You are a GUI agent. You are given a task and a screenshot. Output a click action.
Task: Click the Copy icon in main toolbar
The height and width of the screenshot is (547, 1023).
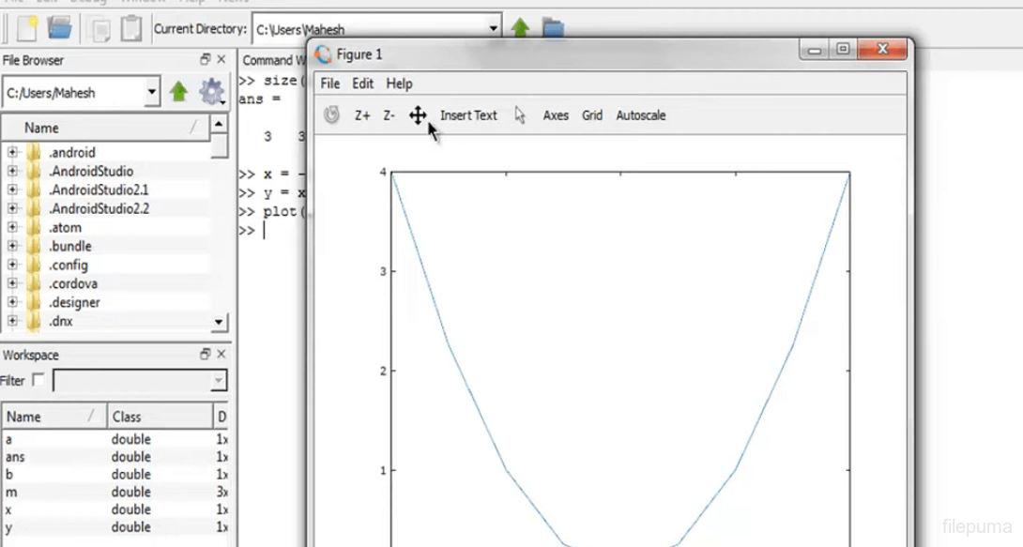[x=99, y=29]
